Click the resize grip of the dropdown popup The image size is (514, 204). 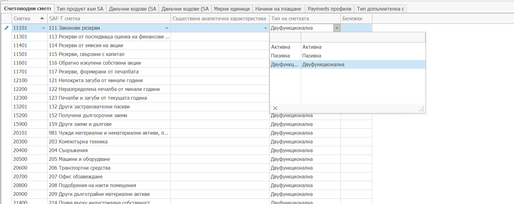click(421, 109)
